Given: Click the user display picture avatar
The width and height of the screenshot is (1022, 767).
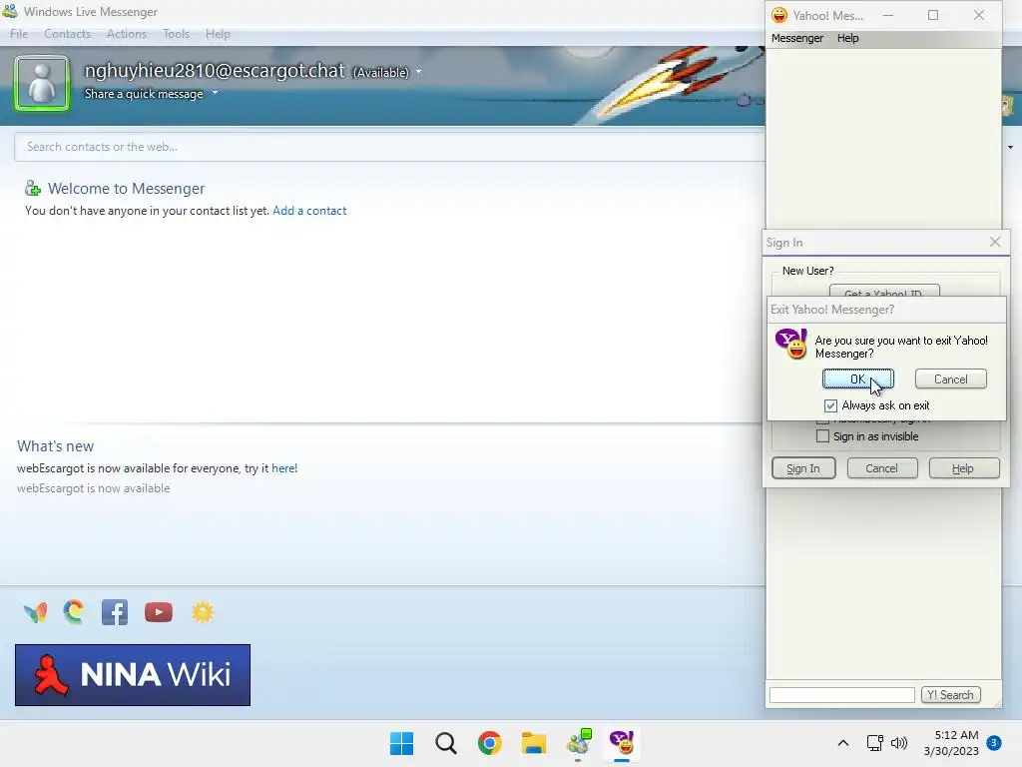Looking at the screenshot, I should point(42,83).
